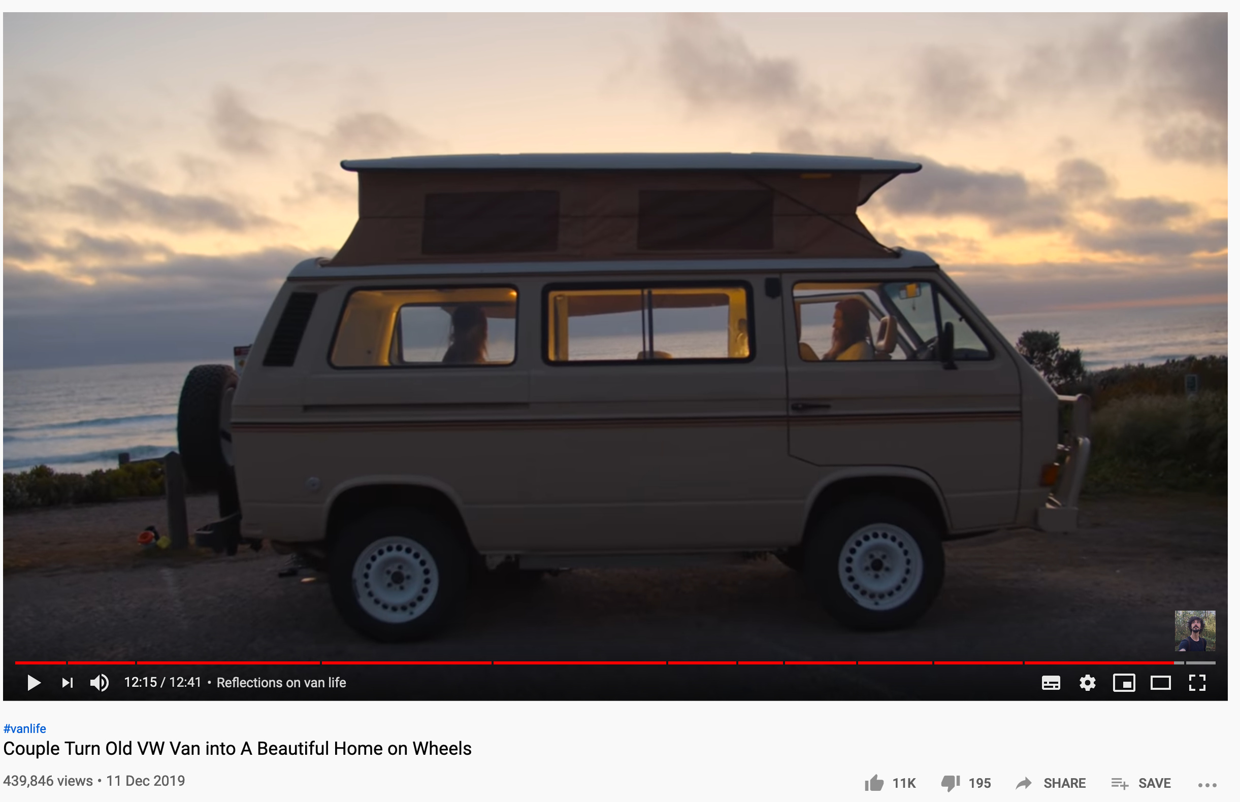Activate miniplayer mode
Viewport: 1240px width, 802px height.
(x=1124, y=683)
